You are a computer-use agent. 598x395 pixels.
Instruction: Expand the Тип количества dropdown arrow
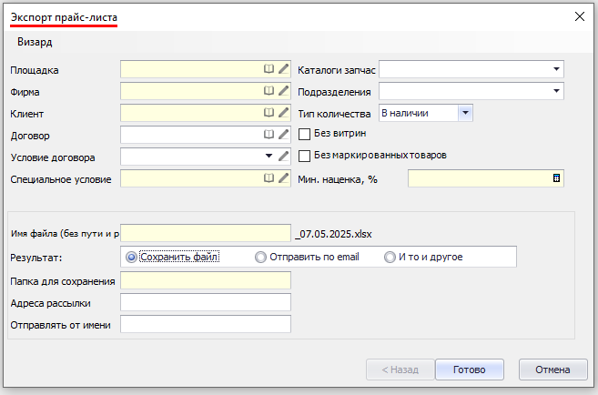tap(465, 113)
